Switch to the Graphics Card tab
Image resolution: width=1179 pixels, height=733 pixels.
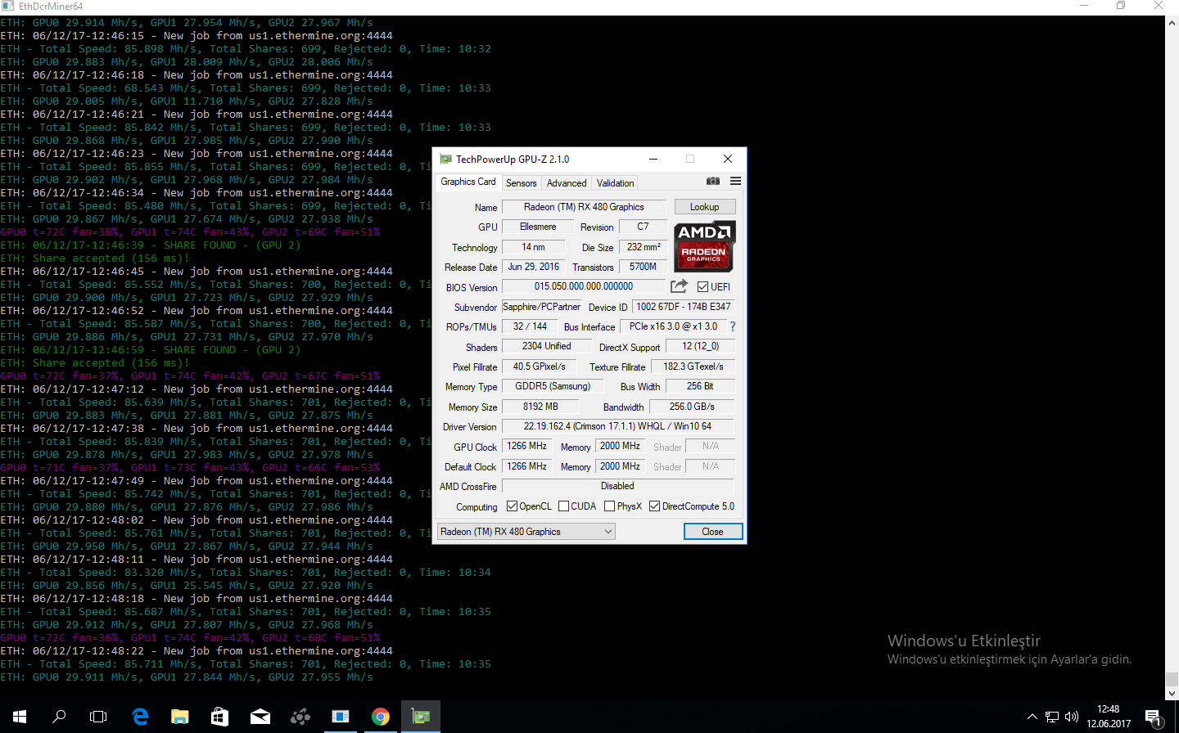[x=468, y=182]
